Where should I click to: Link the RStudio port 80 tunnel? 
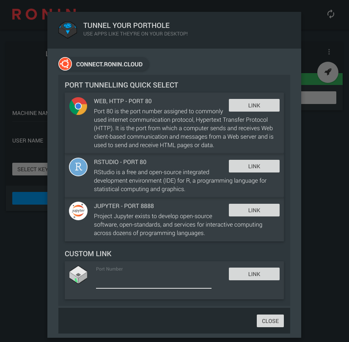tap(254, 166)
